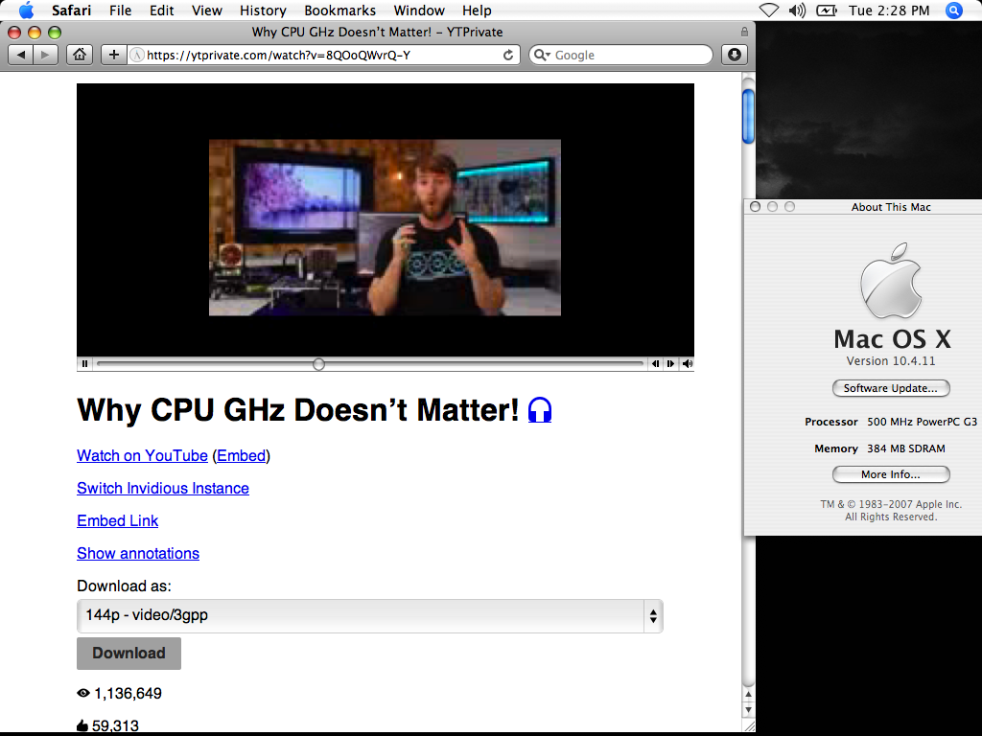
Task: Click the ytprivate.com address field
Action: pyautogui.click(x=322, y=55)
